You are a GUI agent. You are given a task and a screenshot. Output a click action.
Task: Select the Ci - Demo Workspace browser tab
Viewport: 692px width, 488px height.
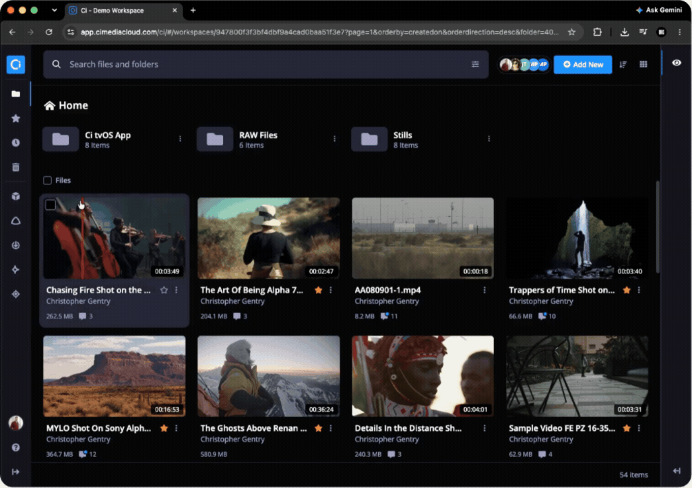coord(123,10)
